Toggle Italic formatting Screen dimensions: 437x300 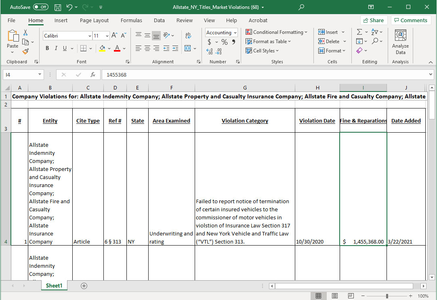[x=56, y=48]
